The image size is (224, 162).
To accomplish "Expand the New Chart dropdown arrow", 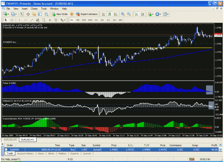I will (x=8, y=14).
